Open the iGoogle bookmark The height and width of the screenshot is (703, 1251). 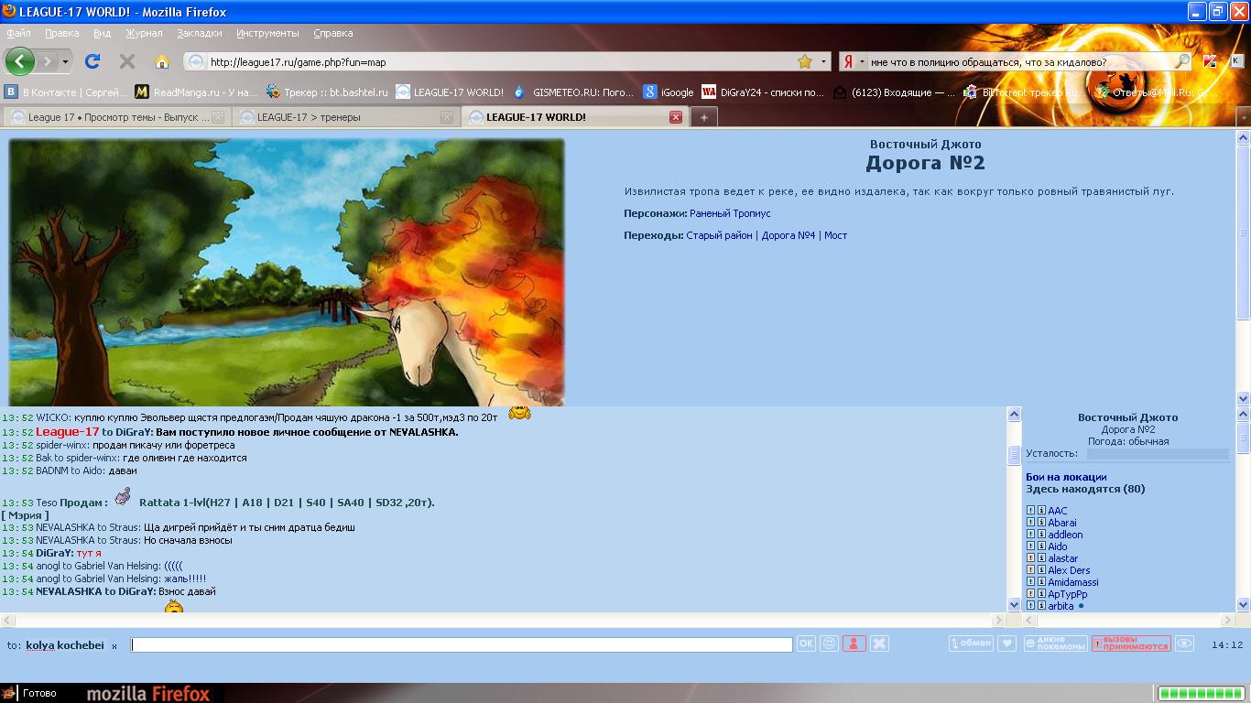pyautogui.click(x=669, y=92)
